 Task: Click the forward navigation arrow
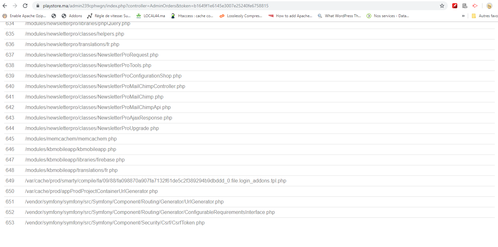16,5
